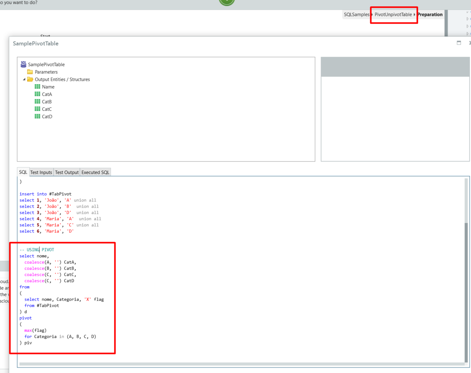This screenshot has width=471, height=373.
Task: Click the CatD attribute grid icon
Action: click(37, 116)
